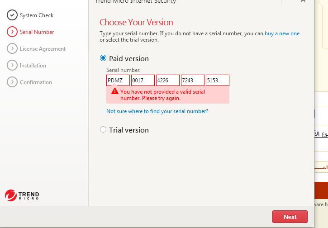Click the Serial Number step arrow icon
The height and width of the screenshot is (228, 328).
click(x=12, y=32)
